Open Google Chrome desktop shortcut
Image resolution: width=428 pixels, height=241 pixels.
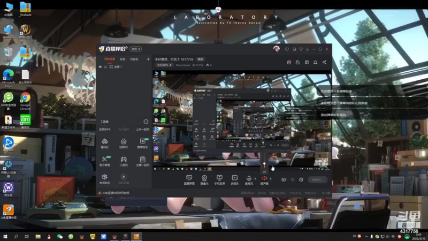pos(25,101)
